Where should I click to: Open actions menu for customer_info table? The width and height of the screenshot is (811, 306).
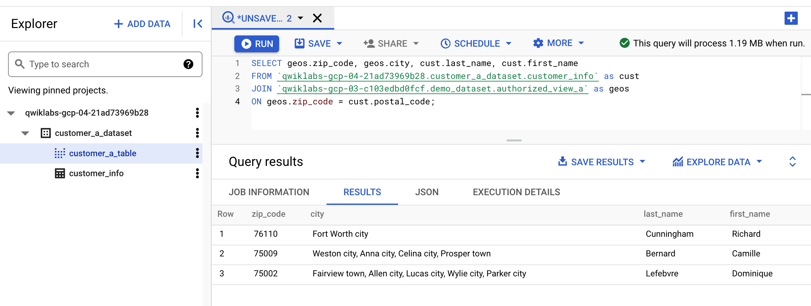pyautogui.click(x=197, y=173)
